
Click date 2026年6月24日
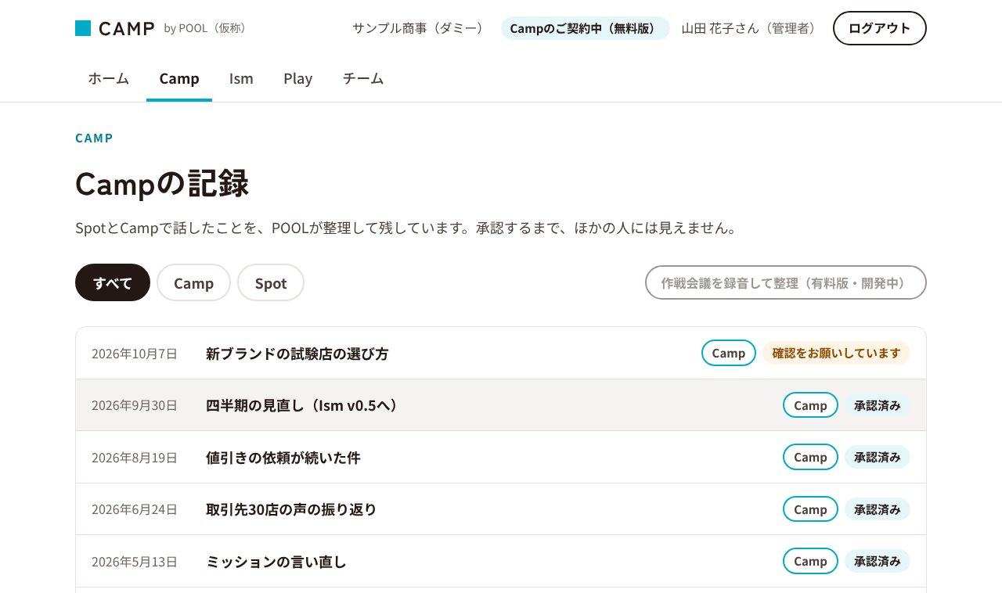[135, 509]
